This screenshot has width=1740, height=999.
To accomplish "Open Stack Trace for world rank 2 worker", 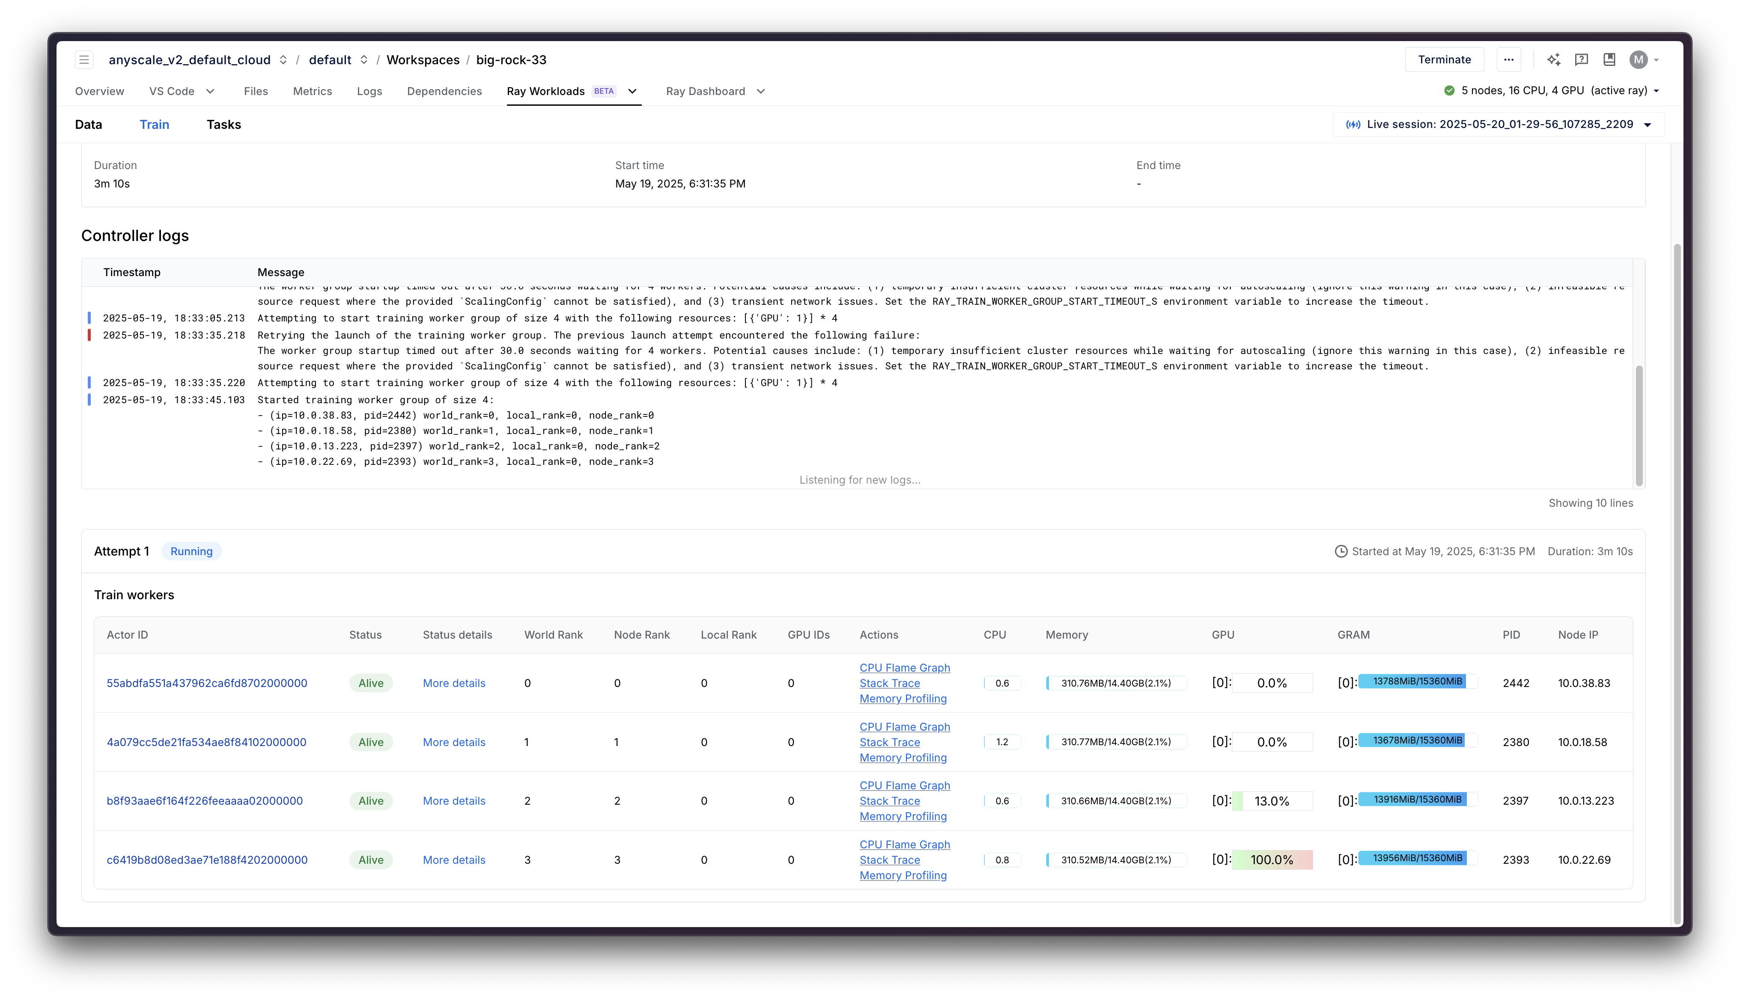I will tap(889, 801).
